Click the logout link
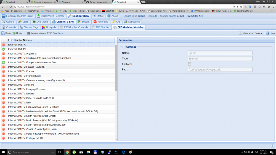 tap(152, 16)
